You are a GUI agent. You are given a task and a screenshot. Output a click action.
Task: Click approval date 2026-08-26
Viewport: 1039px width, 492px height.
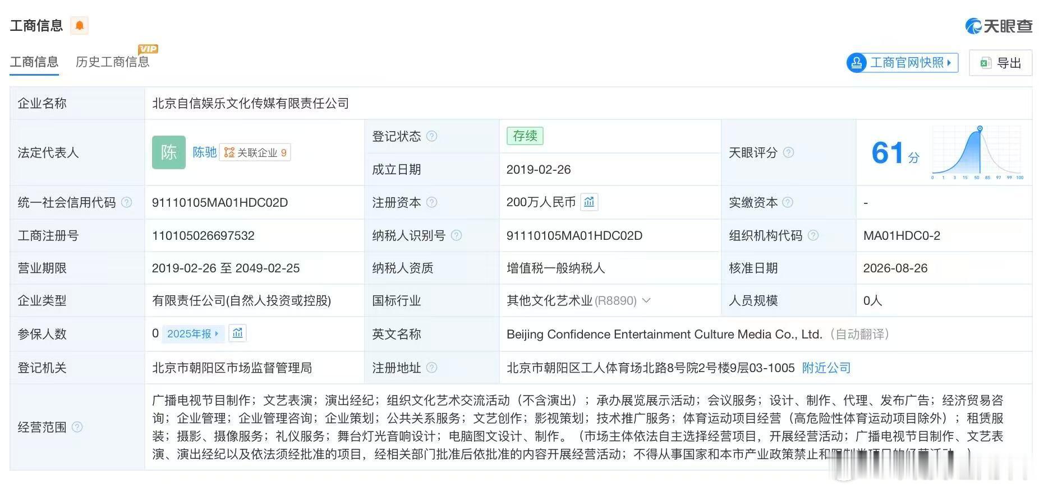click(x=895, y=268)
